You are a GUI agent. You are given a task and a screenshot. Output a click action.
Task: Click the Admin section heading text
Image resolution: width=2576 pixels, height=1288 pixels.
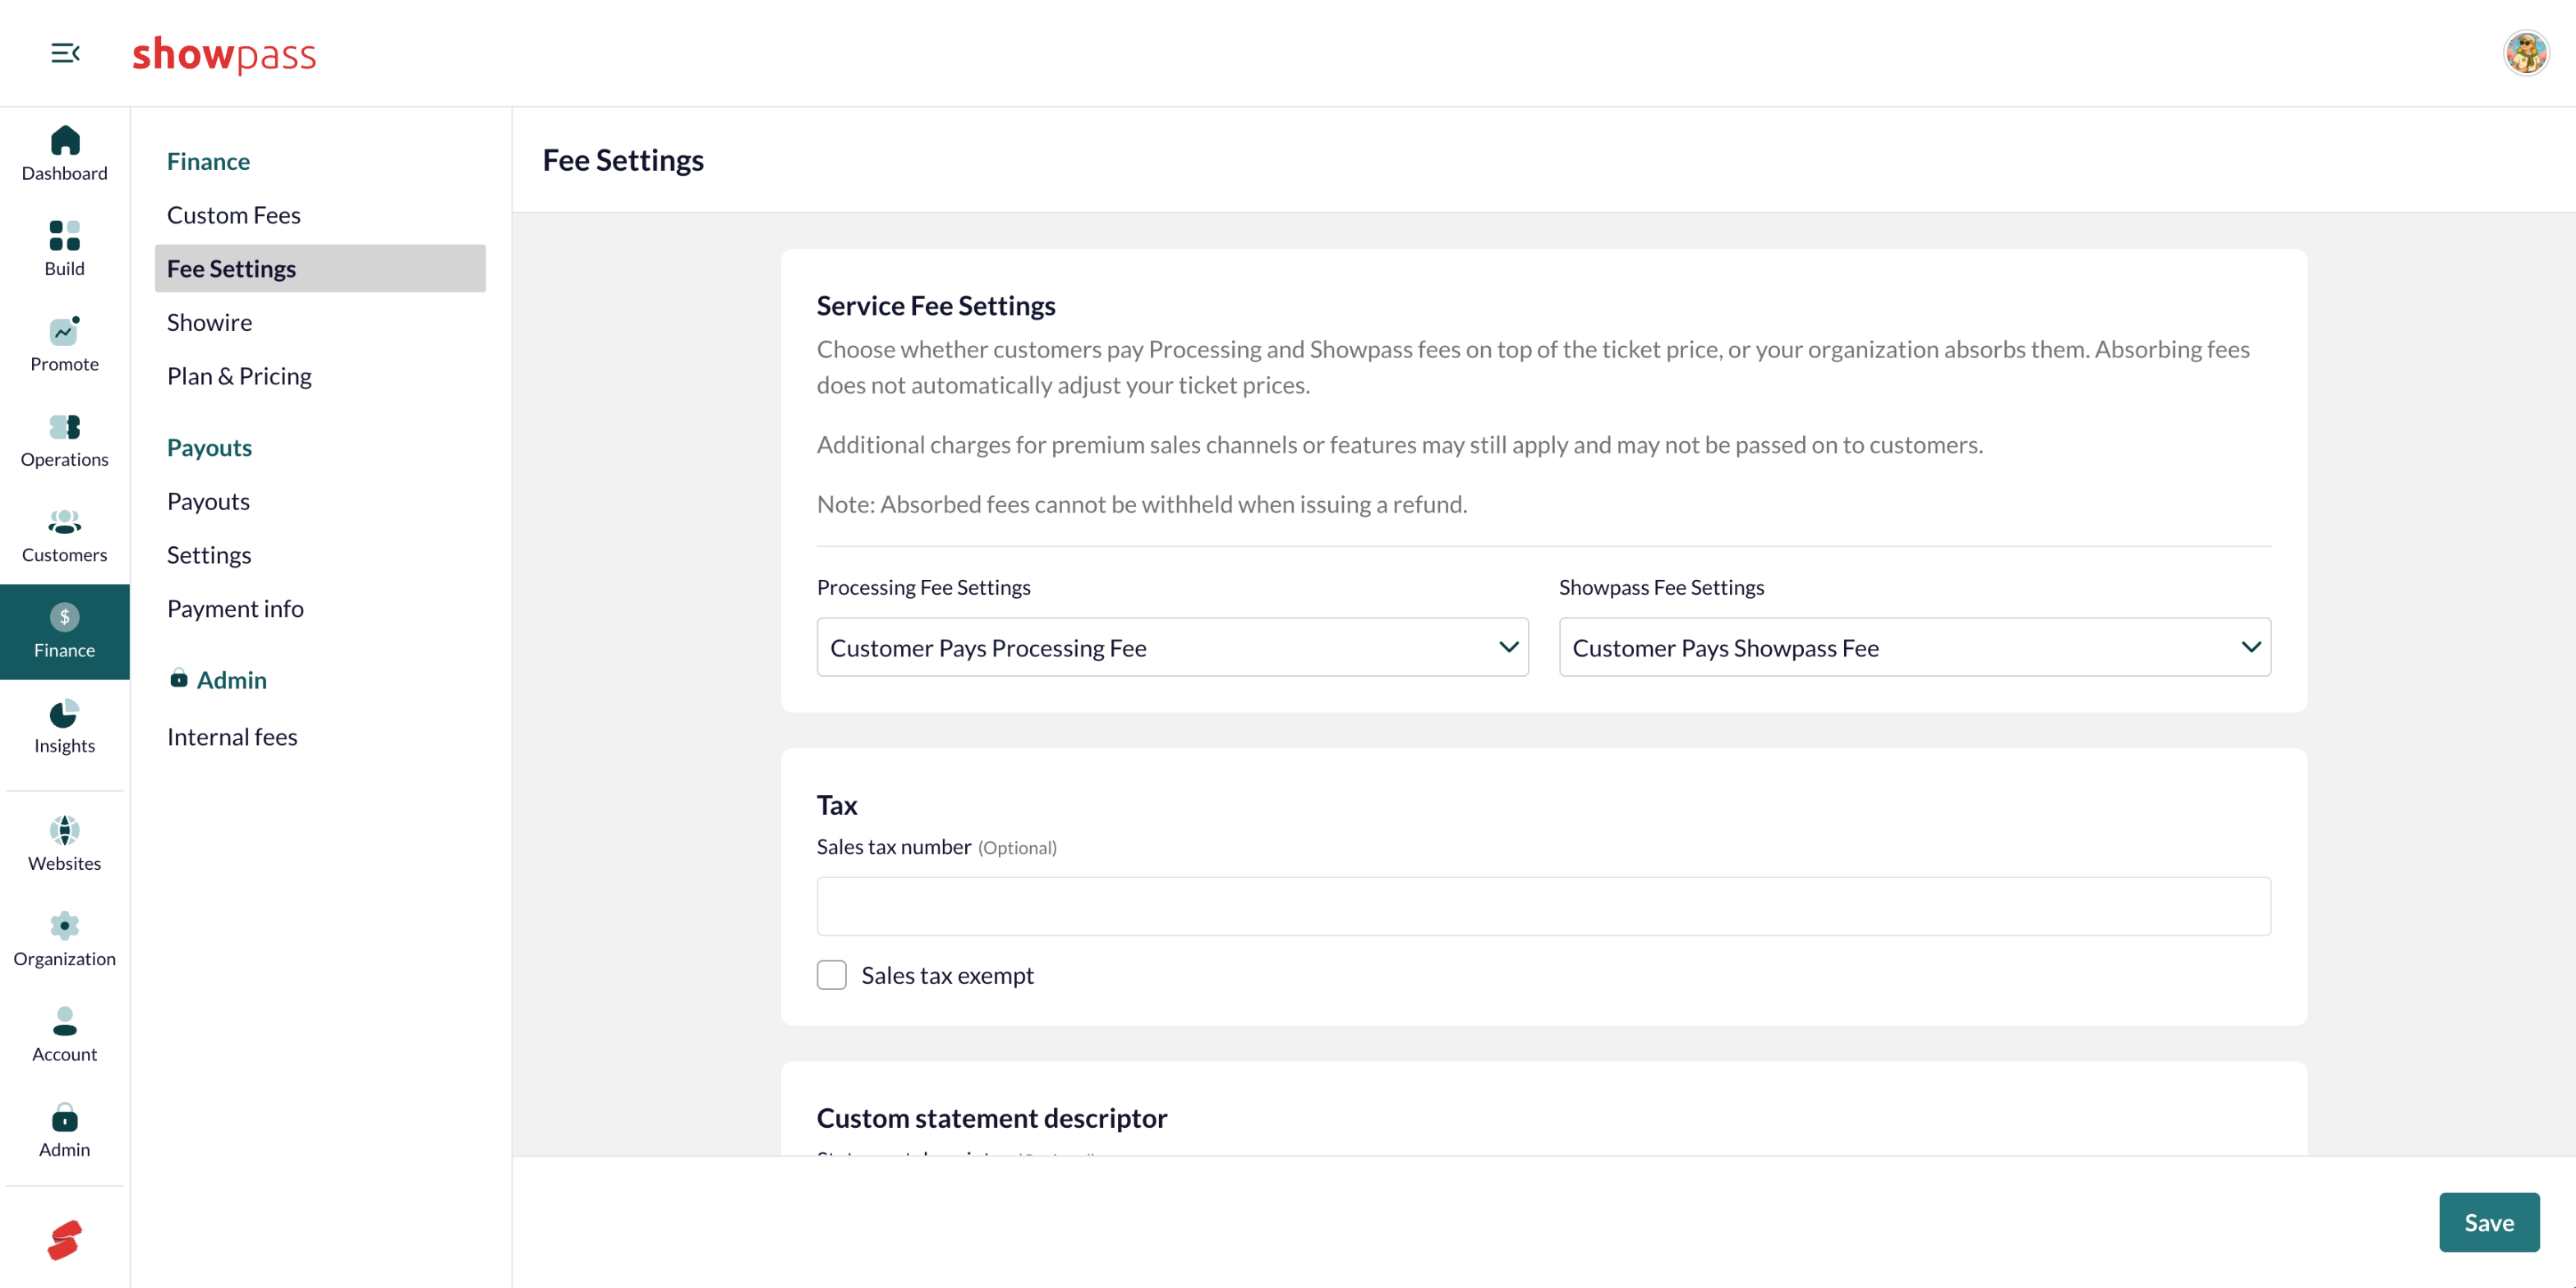click(x=232, y=680)
